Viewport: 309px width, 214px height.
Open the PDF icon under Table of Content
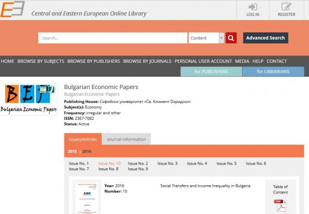[280, 206]
